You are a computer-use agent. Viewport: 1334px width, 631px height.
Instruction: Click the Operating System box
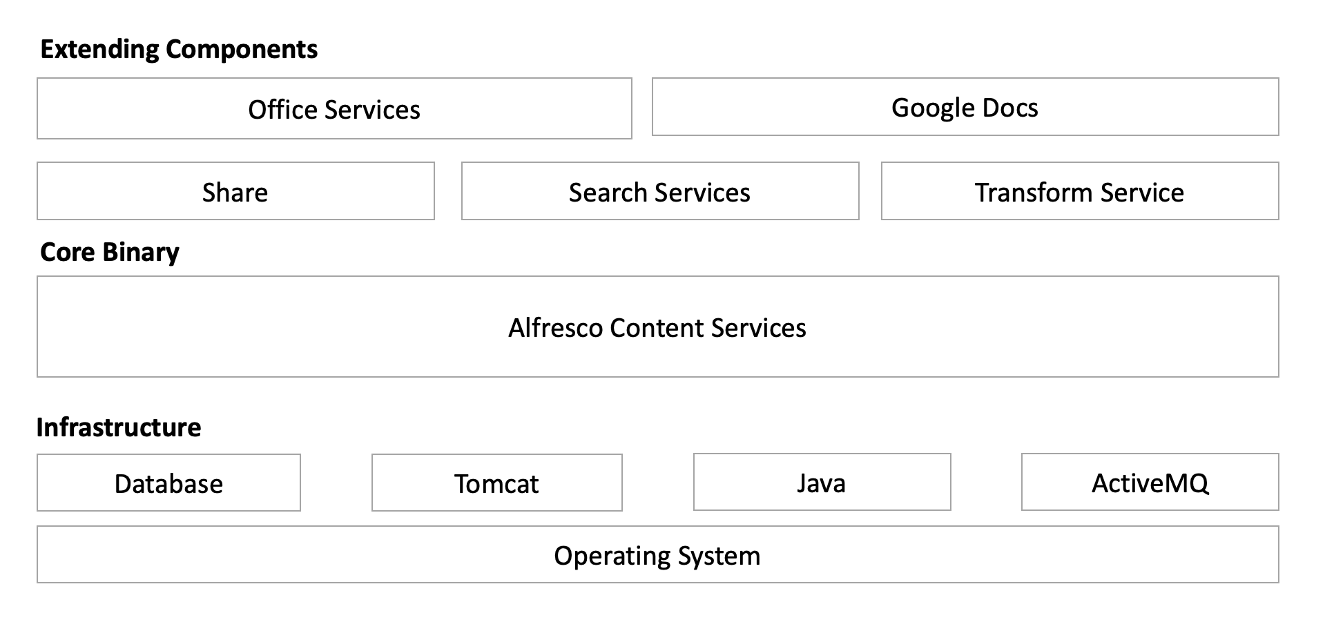(657, 555)
